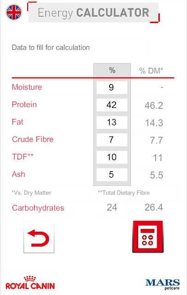
Task: Select the TDF percentage input box
Action: pyautogui.click(x=112, y=157)
